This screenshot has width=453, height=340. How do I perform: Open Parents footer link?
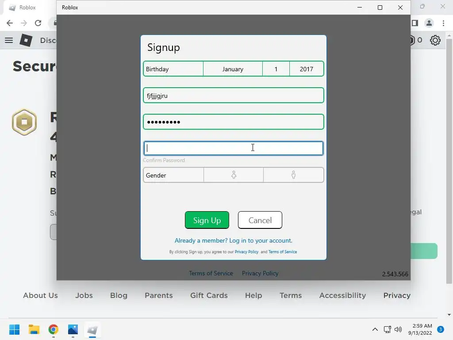159,295
